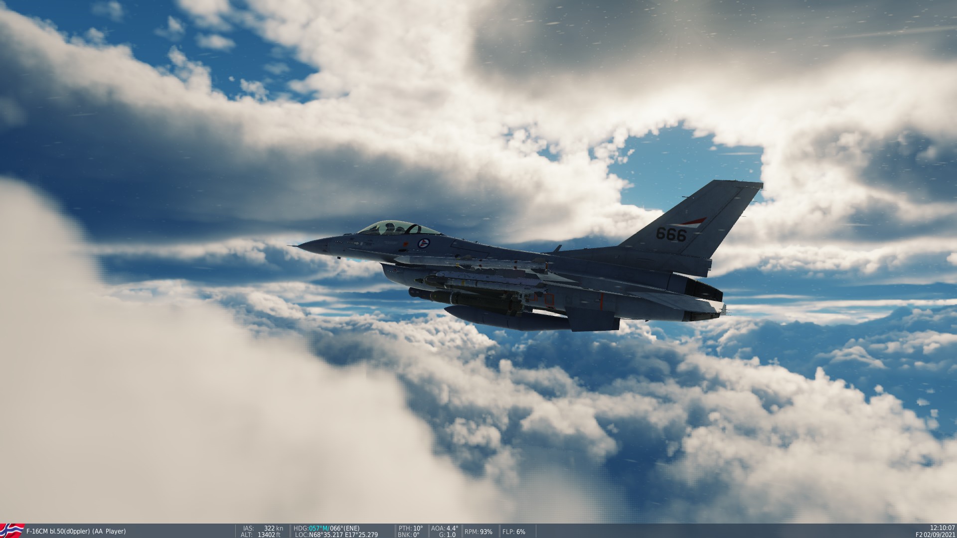Click the 666 number on the tail
This screenshot has width=957, height=538.
[671, 234]
